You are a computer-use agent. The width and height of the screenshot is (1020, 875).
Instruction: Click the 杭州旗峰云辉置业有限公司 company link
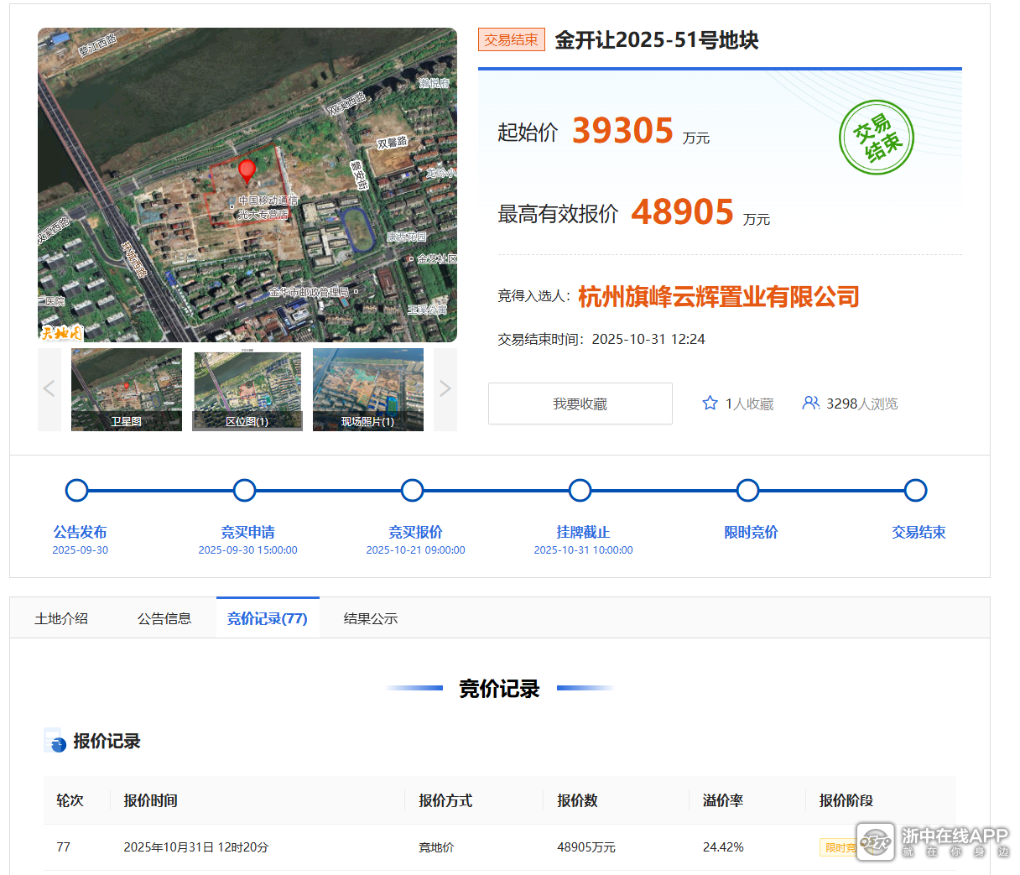tap(719, 297)
